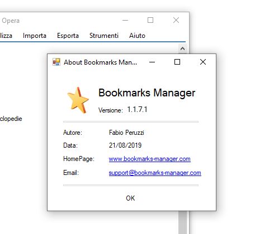Confirm the About dialog with OK
255x234 pixels.
[x=130, y=198]
